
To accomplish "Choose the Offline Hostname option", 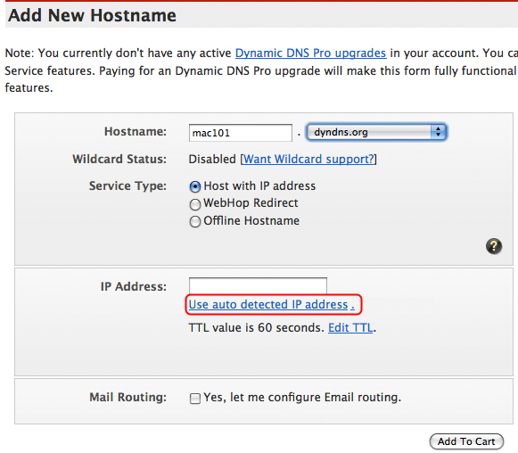I will pos(195,221).
